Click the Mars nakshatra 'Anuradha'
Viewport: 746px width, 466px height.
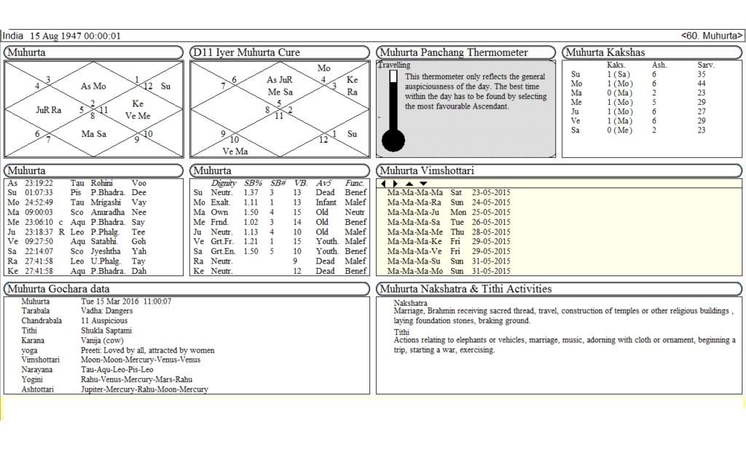coord(108,213)
